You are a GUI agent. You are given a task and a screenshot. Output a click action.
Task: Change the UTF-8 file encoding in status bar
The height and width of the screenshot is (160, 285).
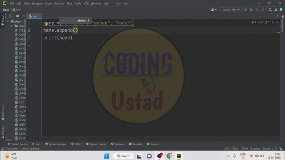[244, 148]
